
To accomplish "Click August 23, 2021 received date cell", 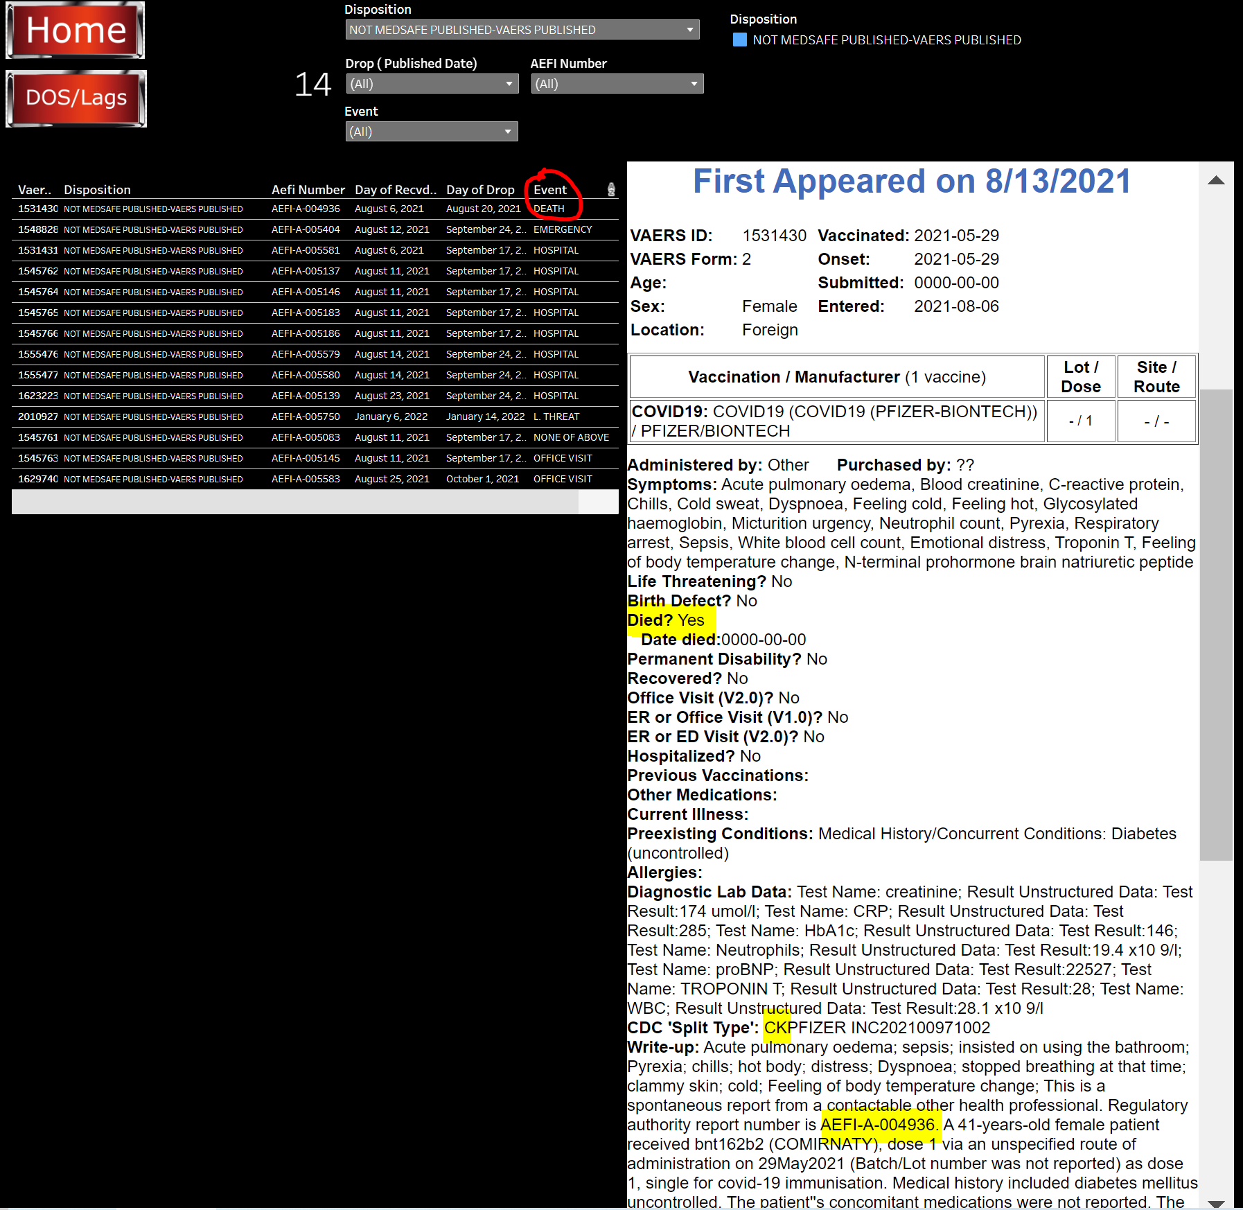I will pos(392,396).
